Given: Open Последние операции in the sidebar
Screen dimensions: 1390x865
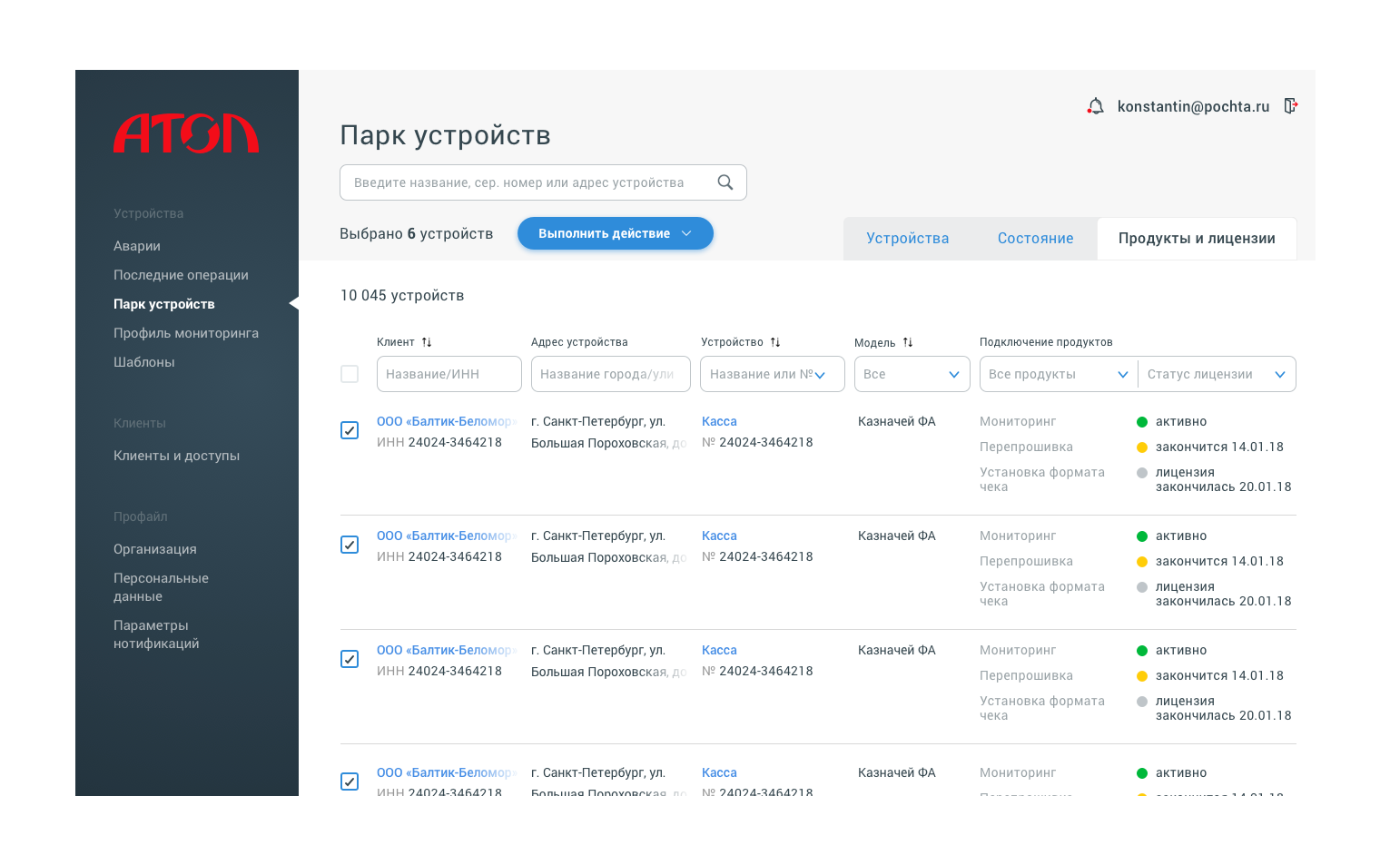Looking at the screenshot, I should click(181, 275).
